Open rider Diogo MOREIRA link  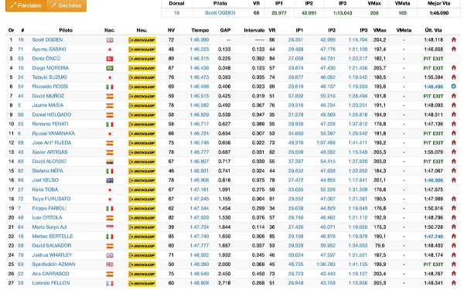pos(50,68)
